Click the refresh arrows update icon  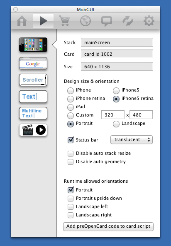128,21
